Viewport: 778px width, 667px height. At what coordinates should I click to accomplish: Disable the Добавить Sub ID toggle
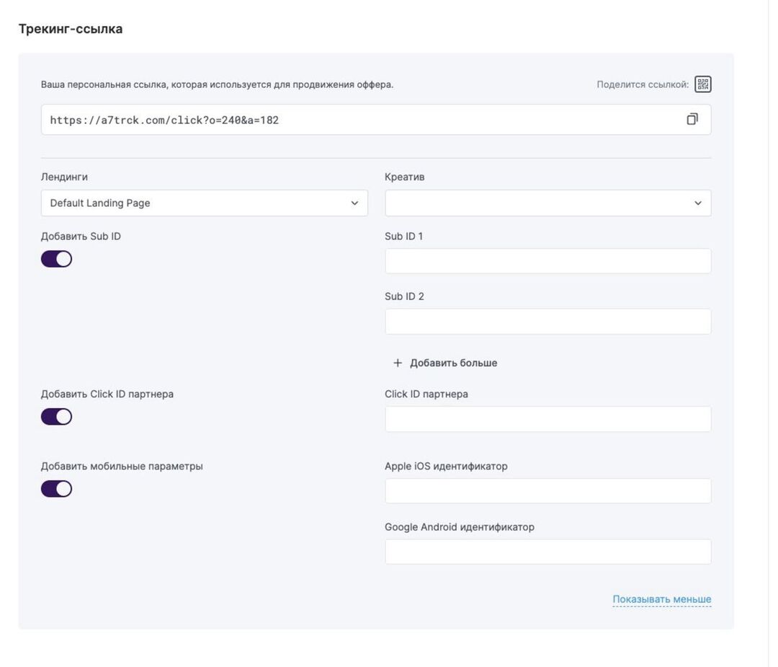click(x=57, y=259)
